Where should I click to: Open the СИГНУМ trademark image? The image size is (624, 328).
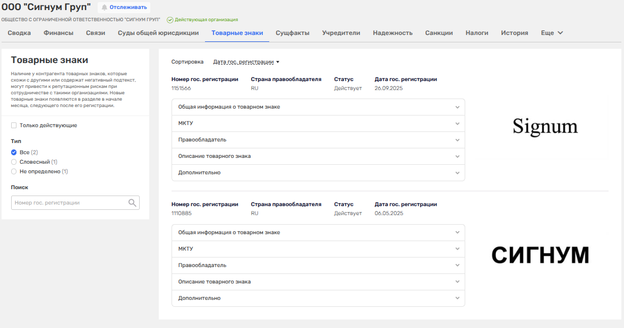point(540,255)
